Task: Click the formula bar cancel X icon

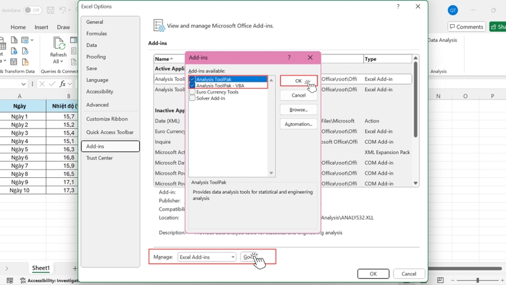Action: pos(42,84)
